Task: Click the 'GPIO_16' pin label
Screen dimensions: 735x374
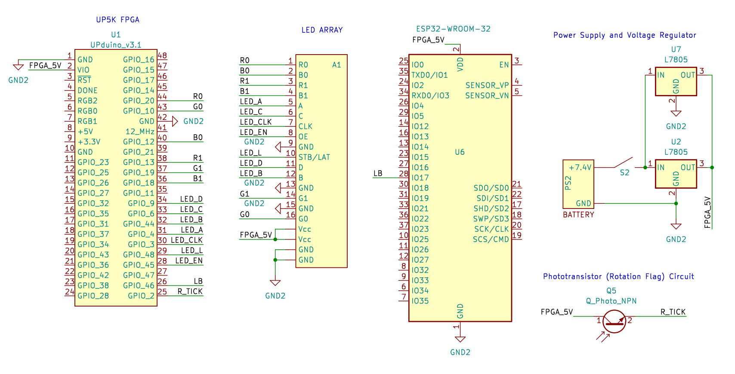Action: tap(139, 60)
